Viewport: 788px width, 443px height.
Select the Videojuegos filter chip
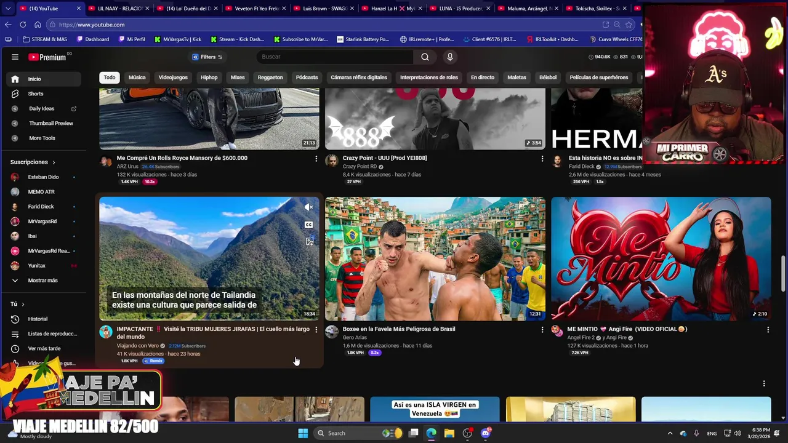point(173,78)
